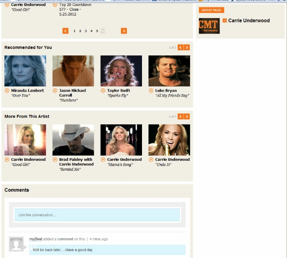Select page 3 in the pagination
The image size is (287, 258).
pos(86,31)
